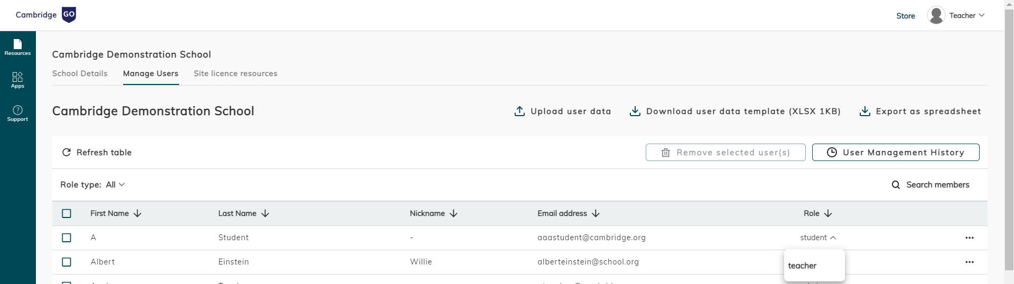Check the box for Albert Einstein
Image resolution: width=1014 pixels, height=284 pixels.
(x=67, y=262)
